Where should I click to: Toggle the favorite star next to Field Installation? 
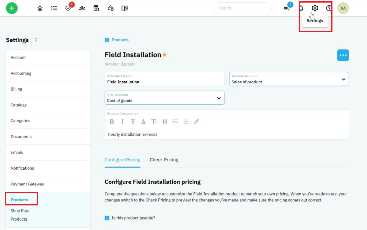tap(164, 54)
